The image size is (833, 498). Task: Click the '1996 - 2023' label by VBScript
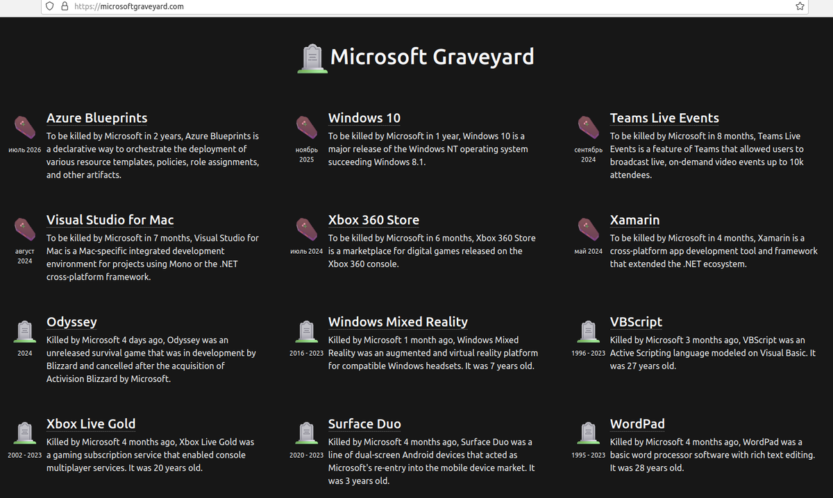[589, 354]
